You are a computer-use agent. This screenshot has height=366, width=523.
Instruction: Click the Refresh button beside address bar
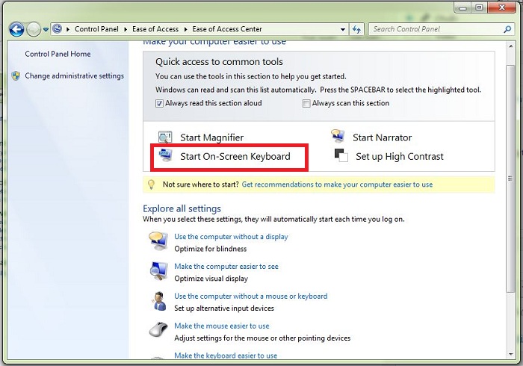[356, 29]
